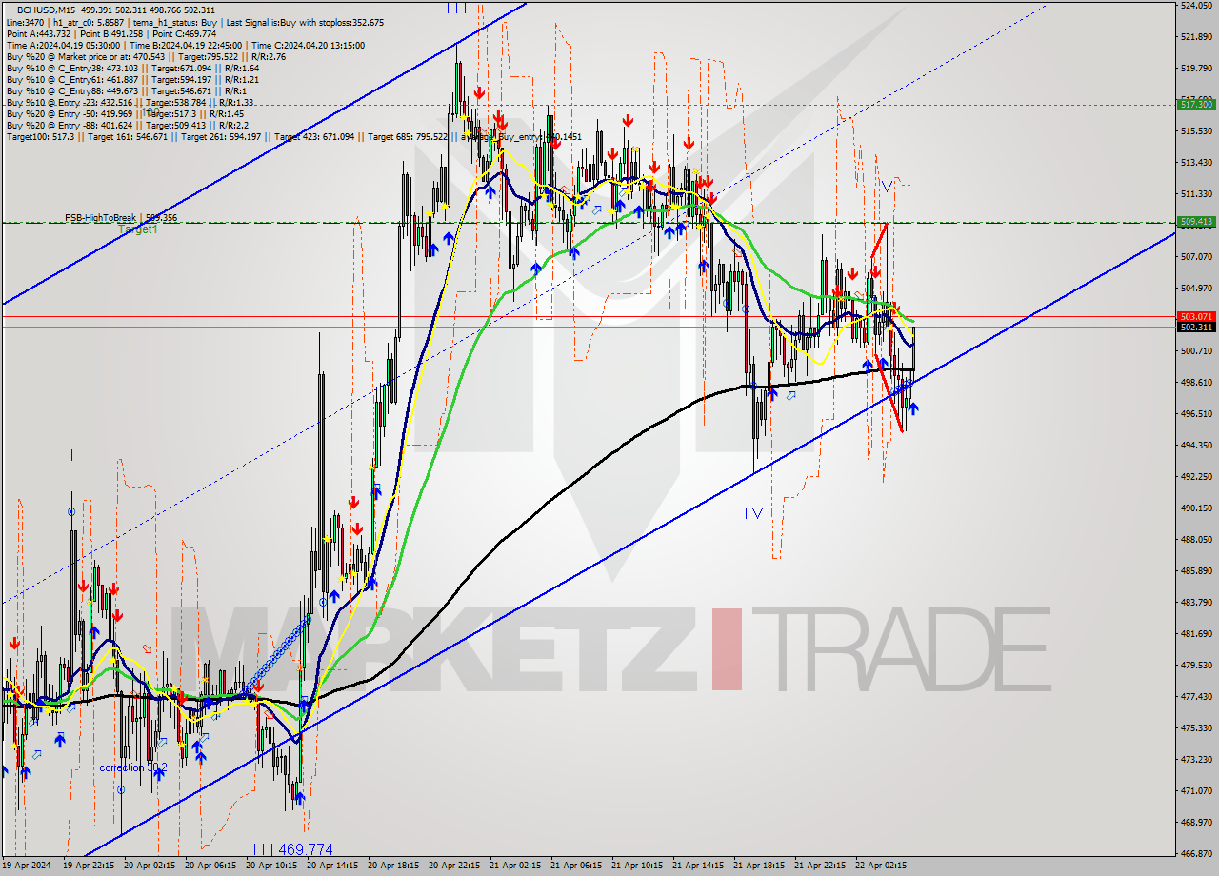Click price axis value 519.790
The height and width of the screenshot is (876, 1219).
(x=1195, y=69)
